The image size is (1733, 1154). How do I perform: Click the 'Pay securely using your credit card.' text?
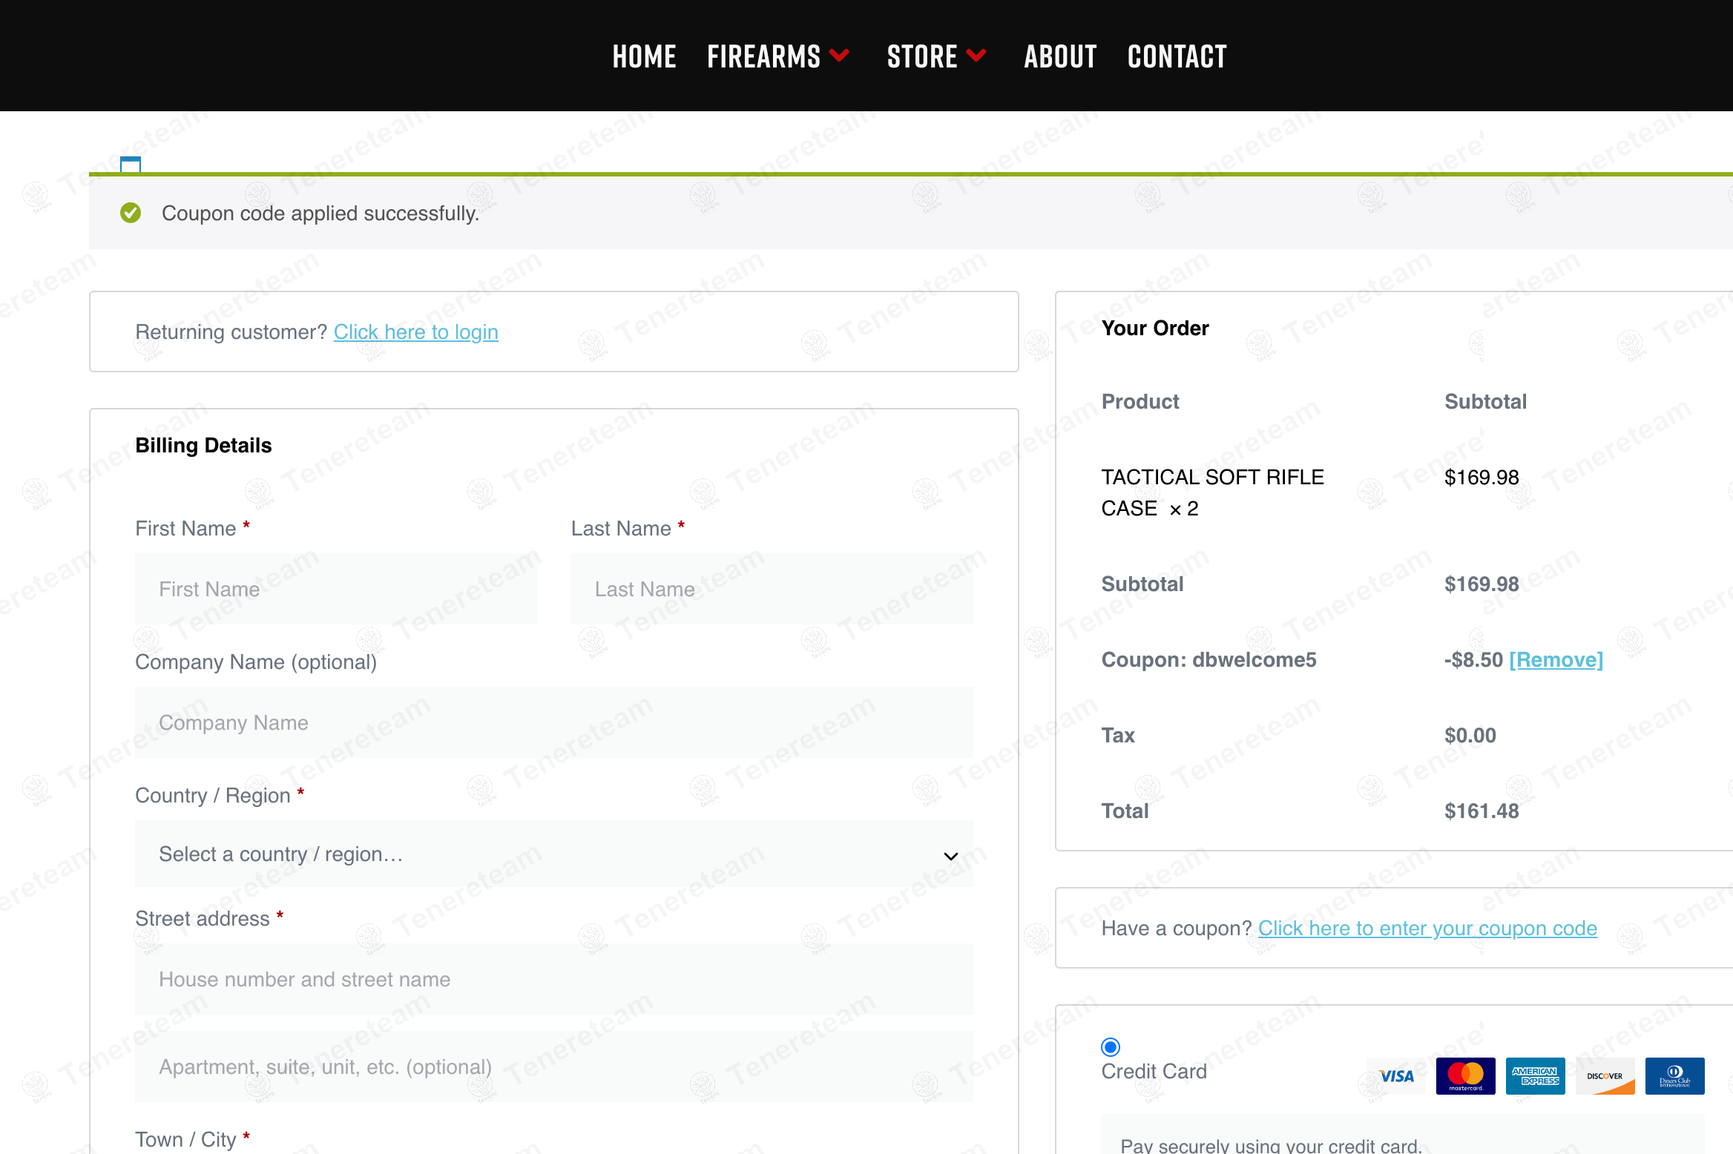[x=1272, y=1145]
